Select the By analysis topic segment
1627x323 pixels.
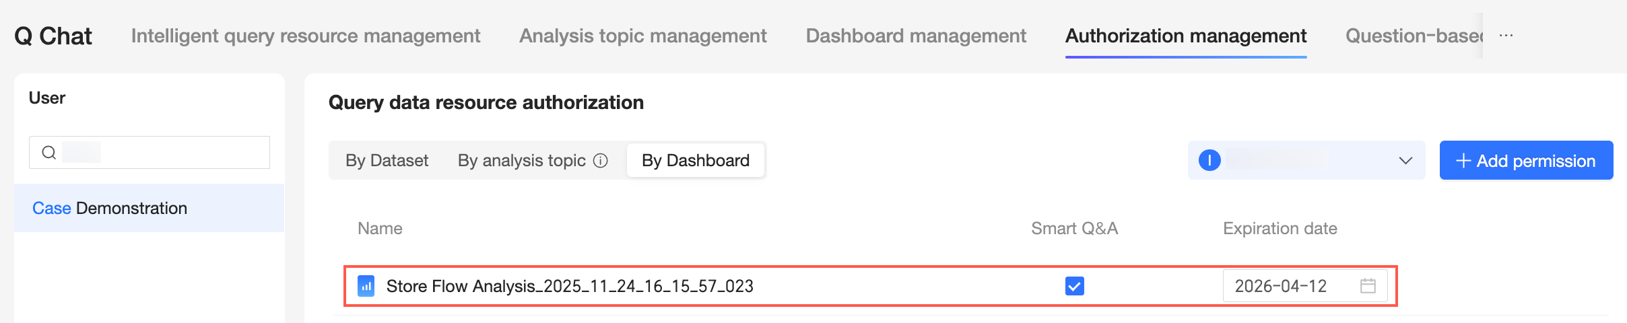tap(521, 161)
